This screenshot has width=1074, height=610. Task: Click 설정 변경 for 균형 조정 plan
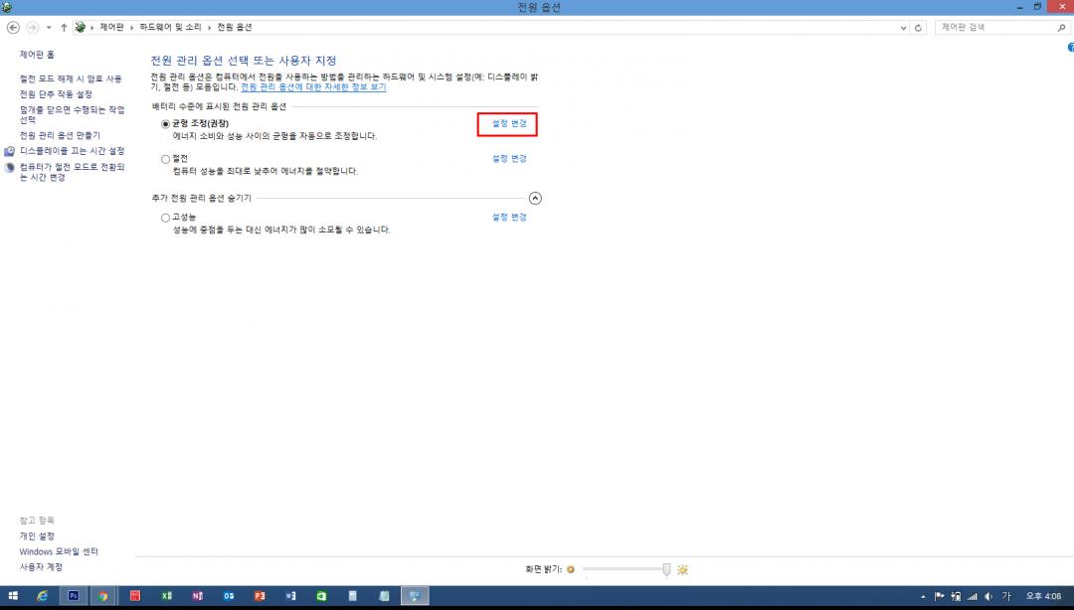[508, 123]
